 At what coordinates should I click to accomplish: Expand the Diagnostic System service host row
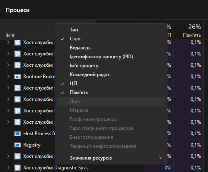point(8,168)
